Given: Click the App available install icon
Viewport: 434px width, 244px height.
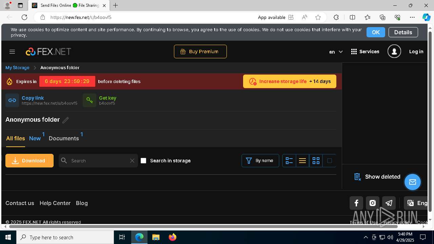Looking at the screenshot, I should 291,17.
